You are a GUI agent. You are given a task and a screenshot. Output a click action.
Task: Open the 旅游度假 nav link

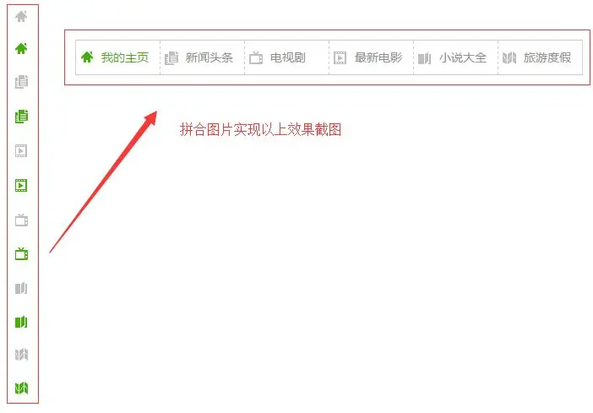click(x=540, y=57)
